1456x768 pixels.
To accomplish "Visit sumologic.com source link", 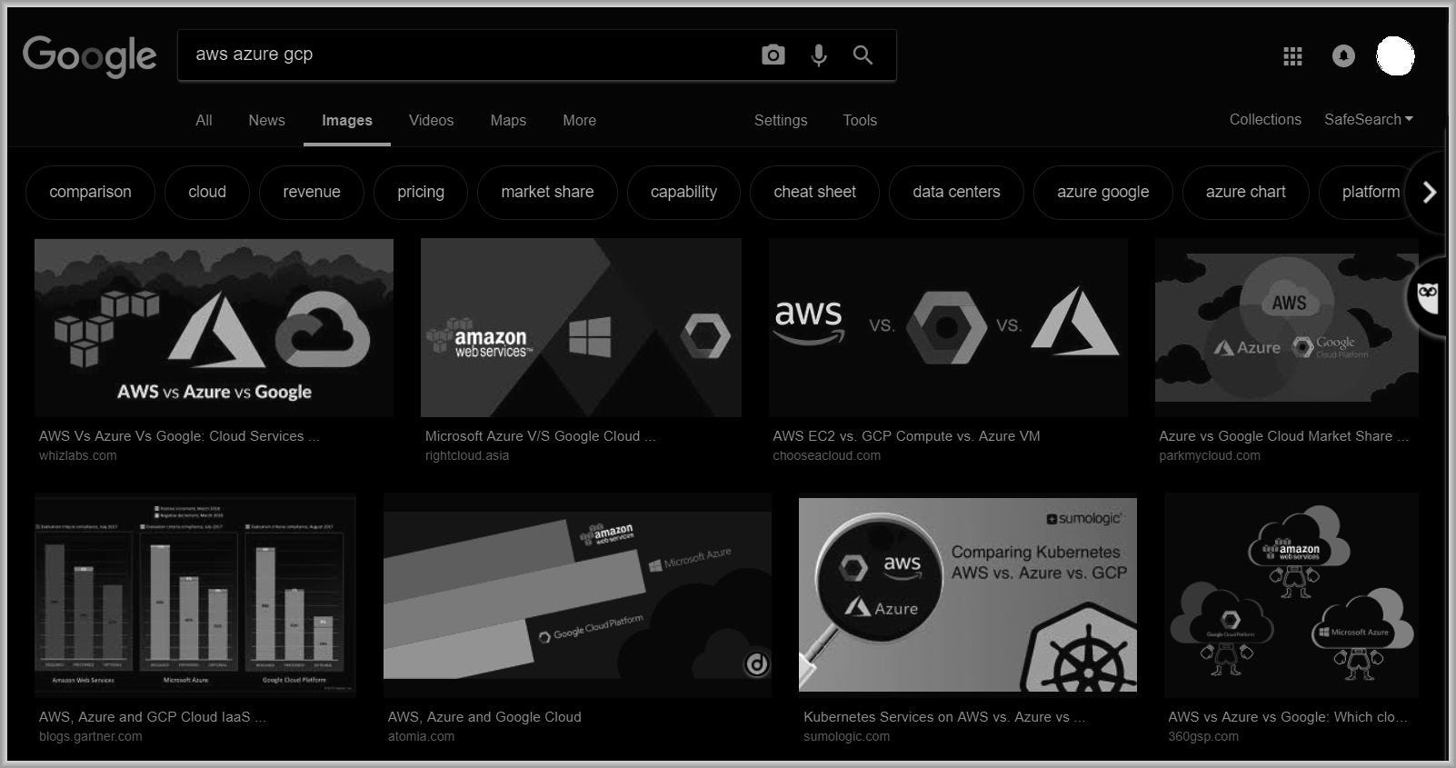I will pyautogui.click(x=846, y=736).
